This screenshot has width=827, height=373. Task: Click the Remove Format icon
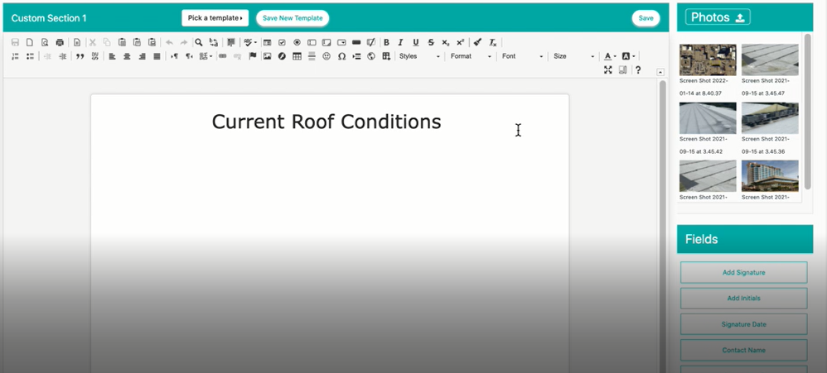tap(492, 42)
